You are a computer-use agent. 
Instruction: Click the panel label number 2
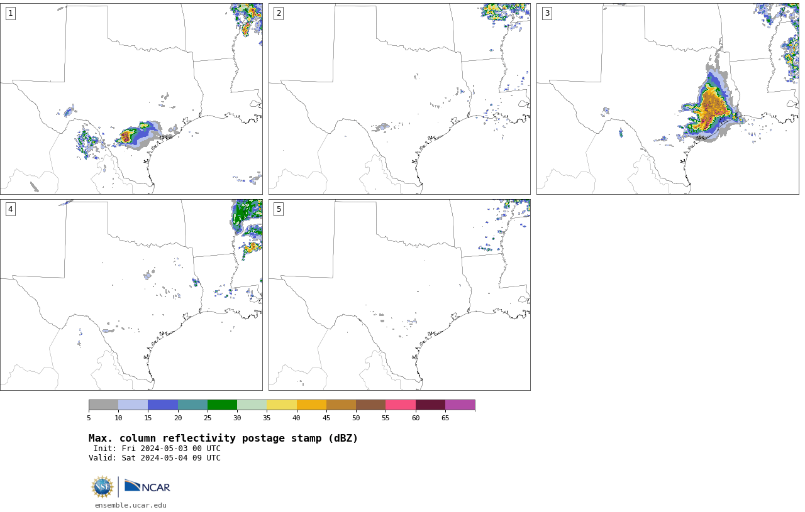279,13
